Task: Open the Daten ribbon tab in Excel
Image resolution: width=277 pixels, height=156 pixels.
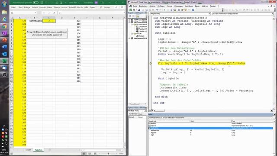Action: pos(50,7)
